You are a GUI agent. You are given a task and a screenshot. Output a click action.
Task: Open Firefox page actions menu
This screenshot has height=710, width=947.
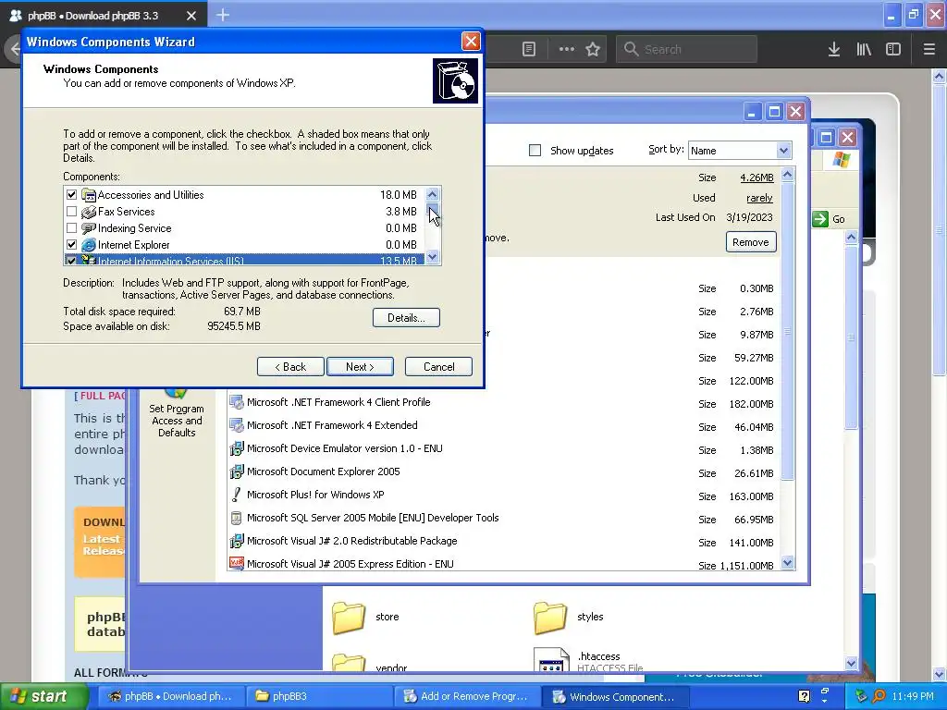click(x=567, y=49)
